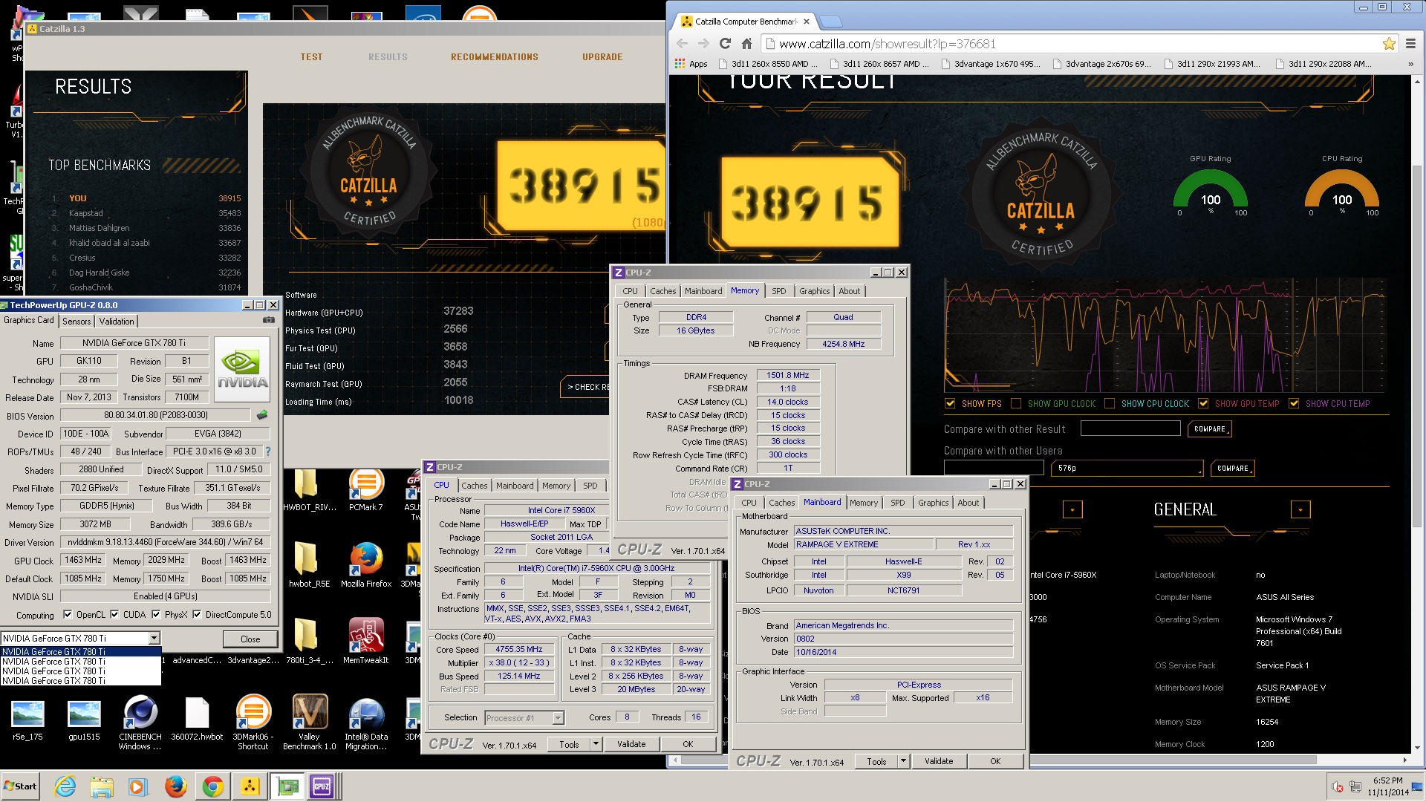Open the Tools dropdown arrow in CPU-Z Mainboard window
The width and height of the screenshot is (1426, 802).
(903, 761)
